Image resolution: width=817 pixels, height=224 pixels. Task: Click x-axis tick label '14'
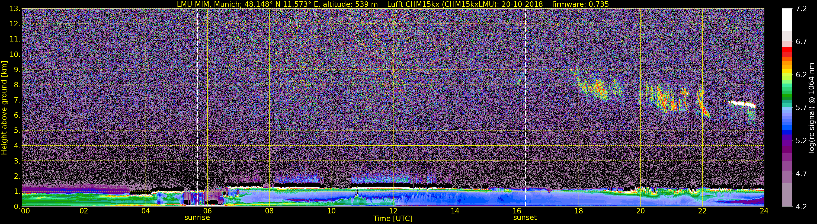pos(455,211)
